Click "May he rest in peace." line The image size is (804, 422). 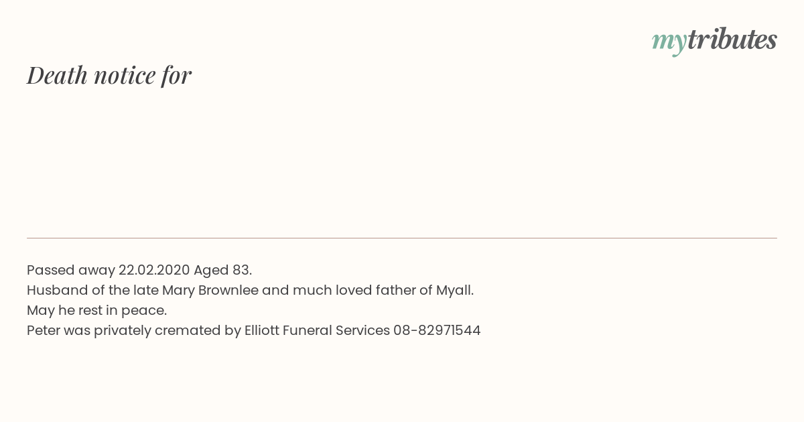(x=96, y=310)
